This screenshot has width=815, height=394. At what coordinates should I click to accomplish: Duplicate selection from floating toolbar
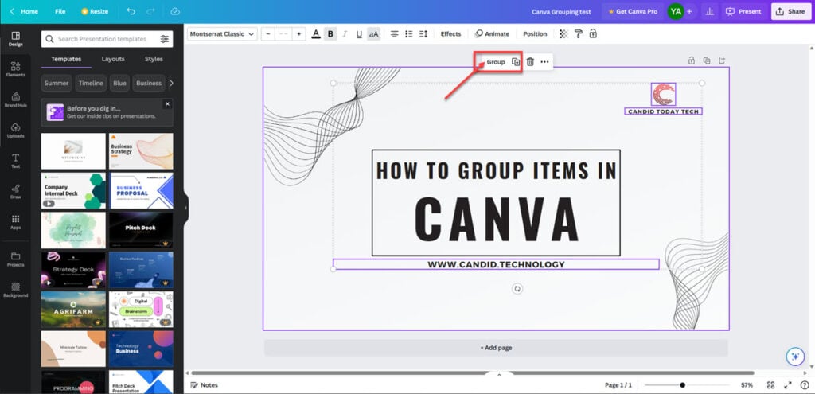pyautogui.click(x=516, y=62)
